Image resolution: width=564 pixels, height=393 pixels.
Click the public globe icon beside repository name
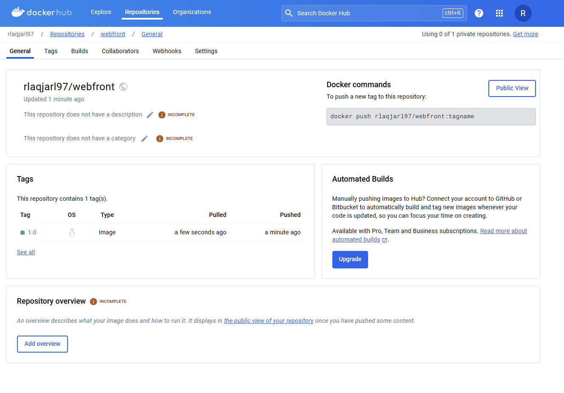click(123, 87)
